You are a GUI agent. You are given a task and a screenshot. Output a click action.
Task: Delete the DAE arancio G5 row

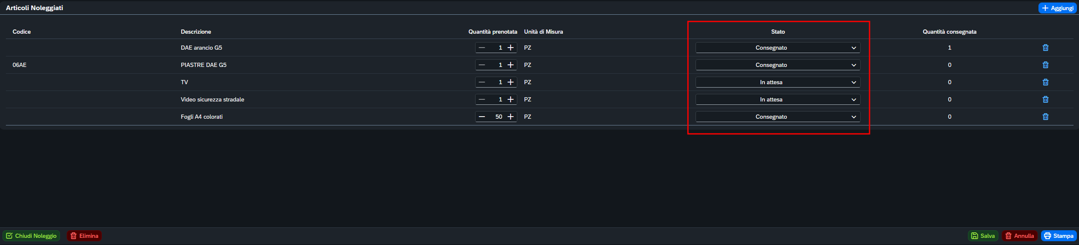[x=1045, y=48]
